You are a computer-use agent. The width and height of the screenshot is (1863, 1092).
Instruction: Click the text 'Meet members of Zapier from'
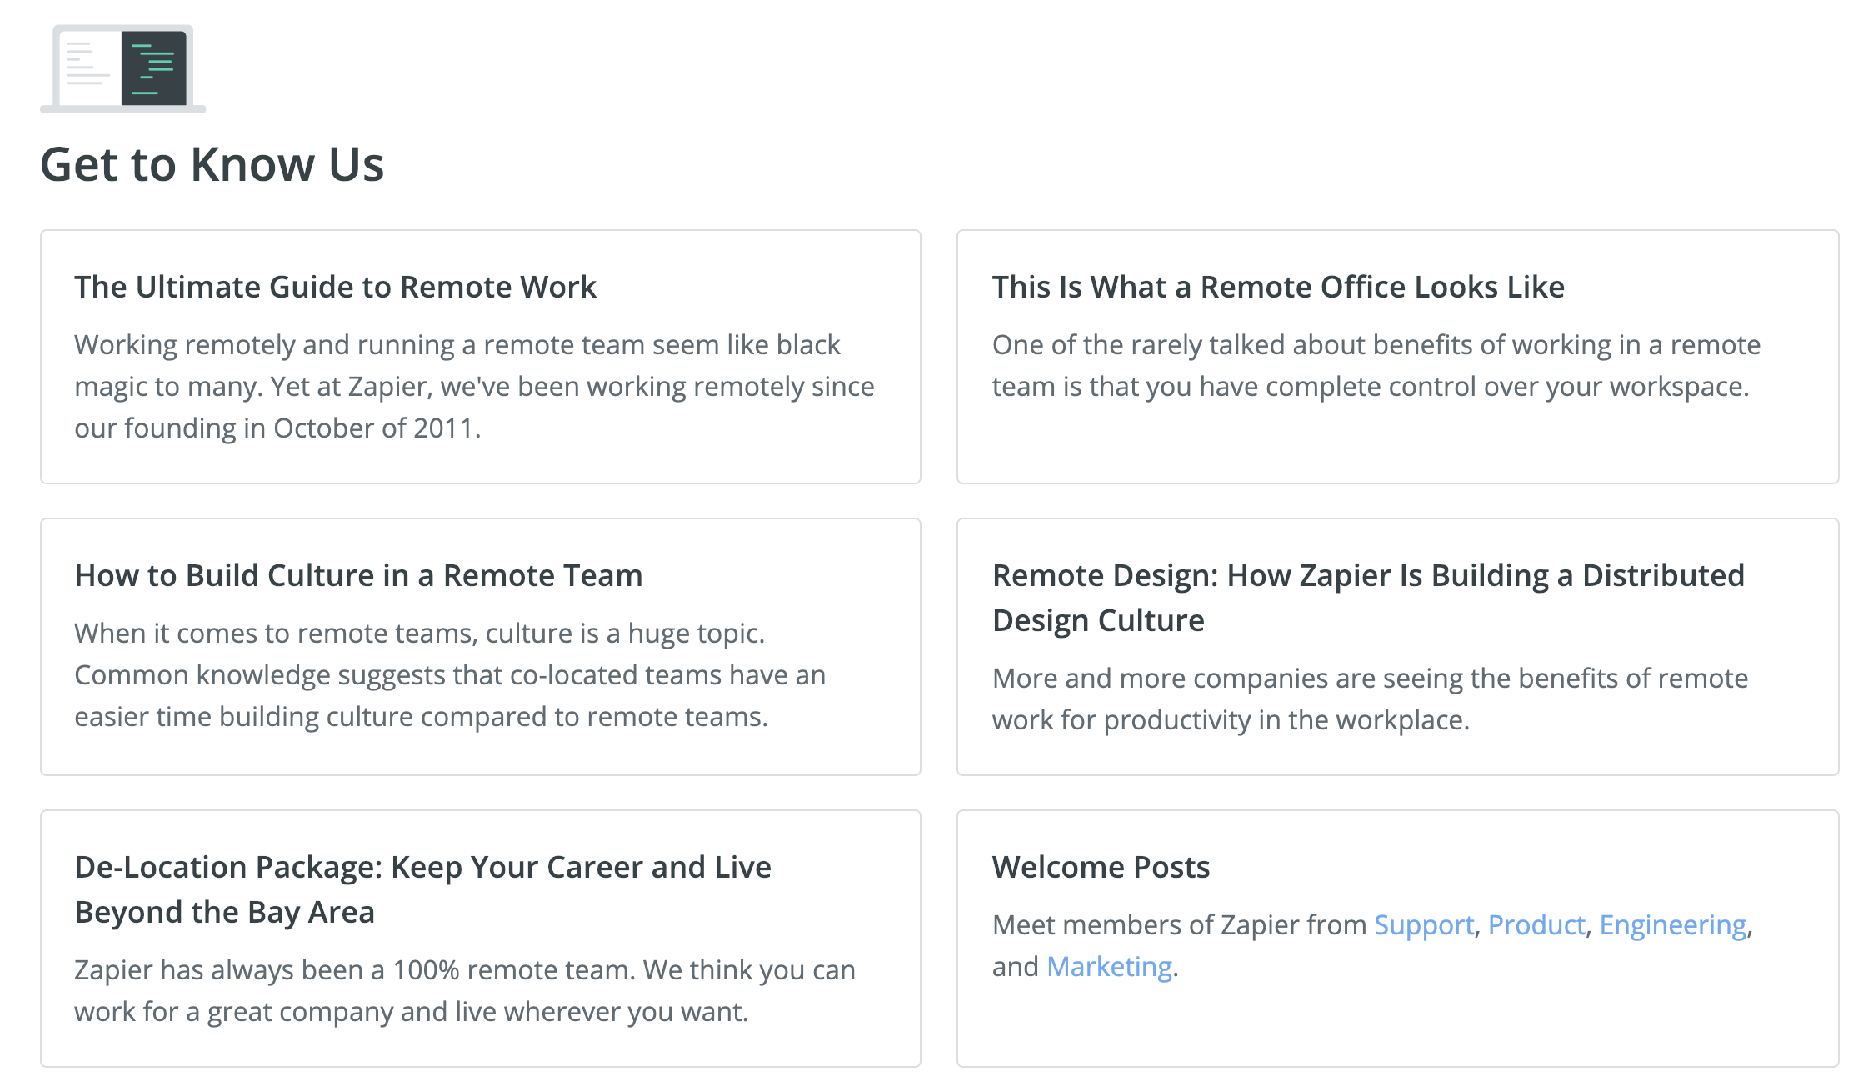coord(1179,925)
